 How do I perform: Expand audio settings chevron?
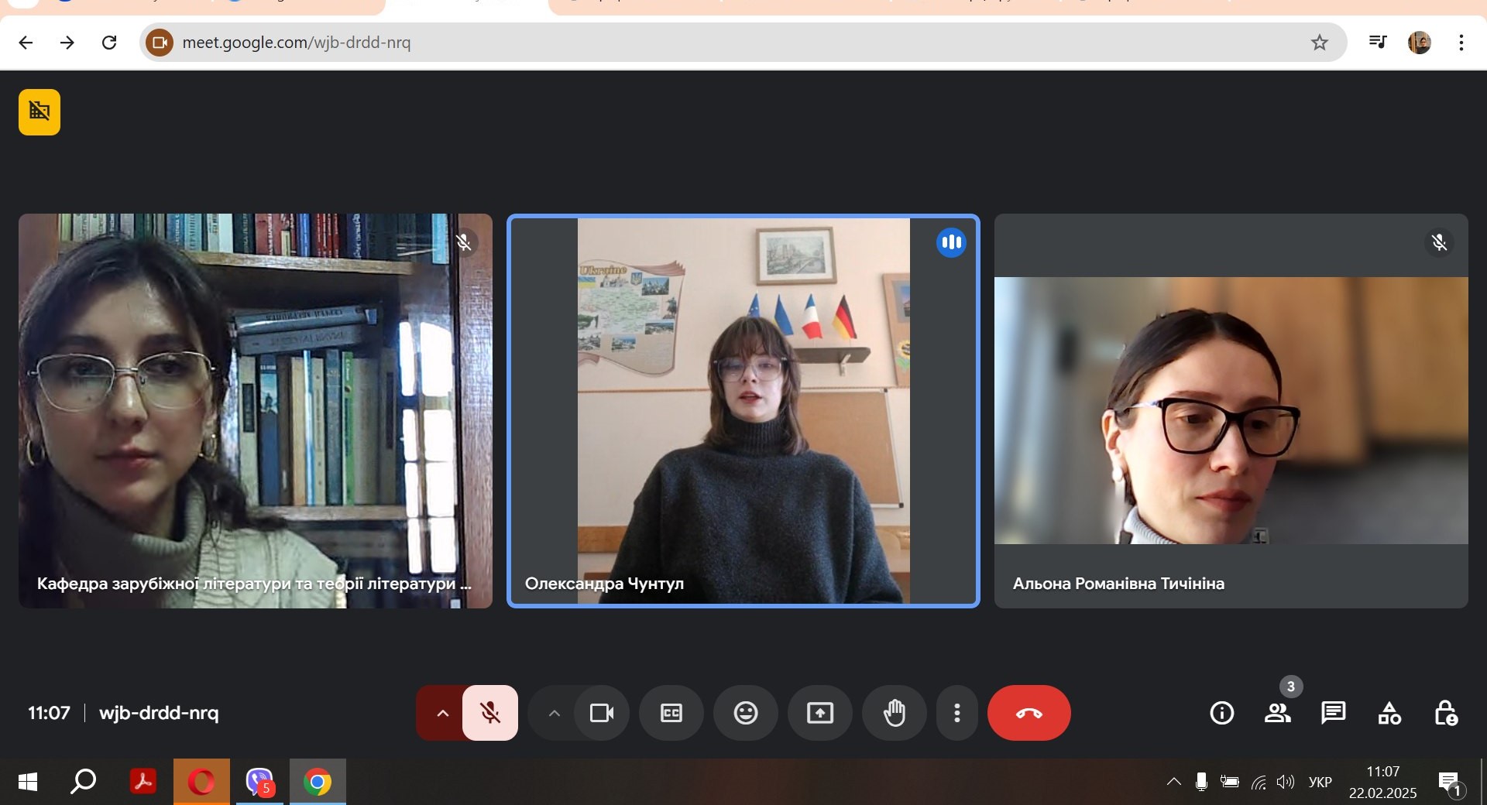(x=442, y=713)
